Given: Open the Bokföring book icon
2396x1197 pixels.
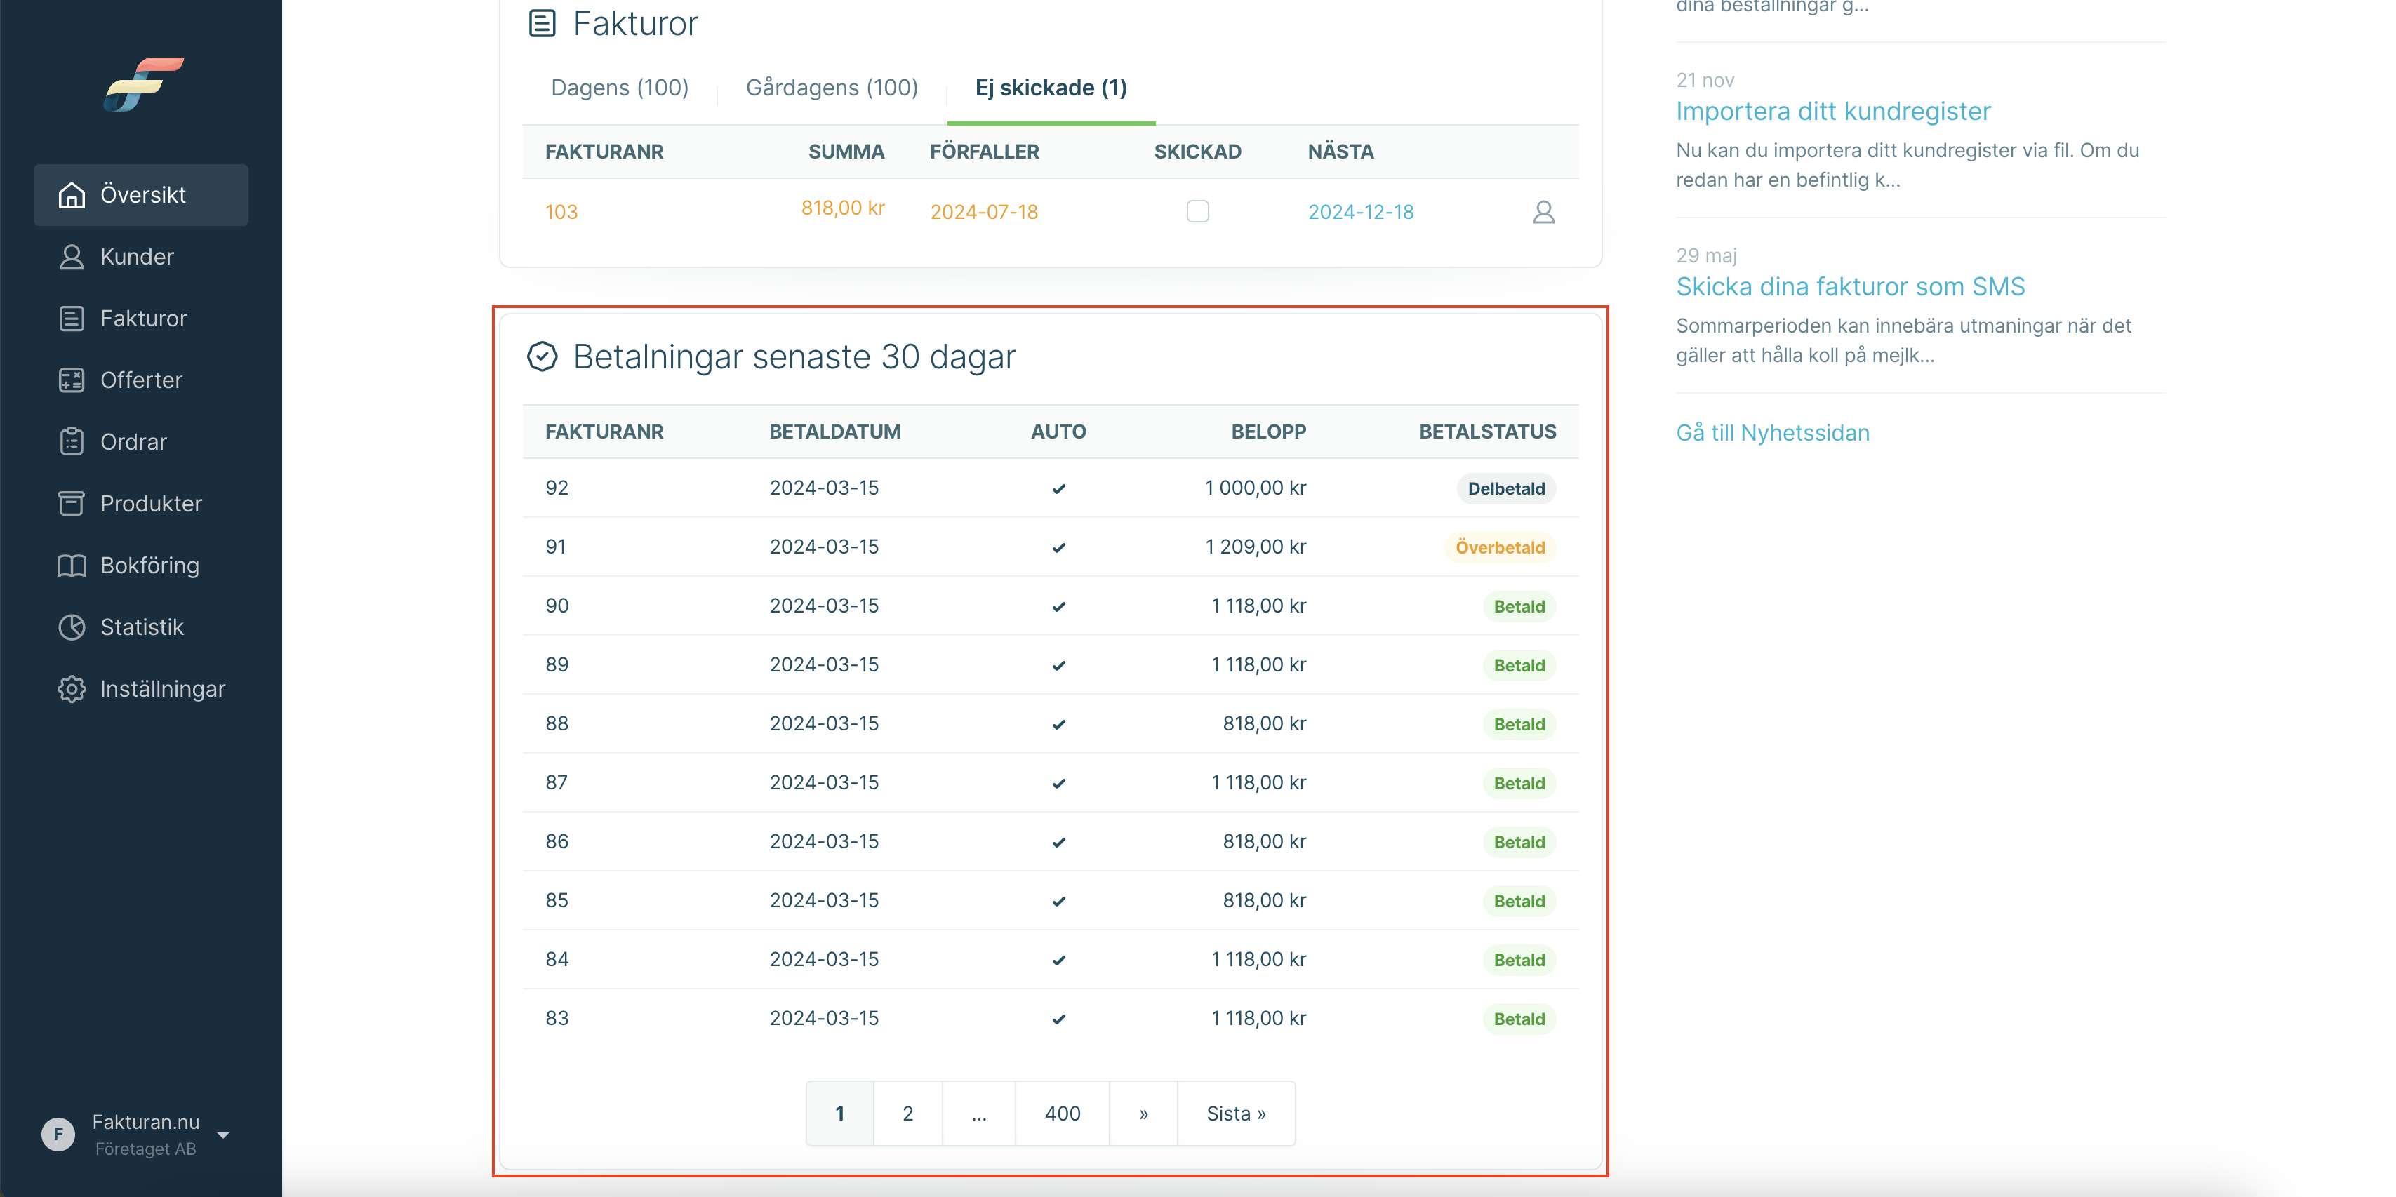Looking at the screenshot, I should pos(72,566).
